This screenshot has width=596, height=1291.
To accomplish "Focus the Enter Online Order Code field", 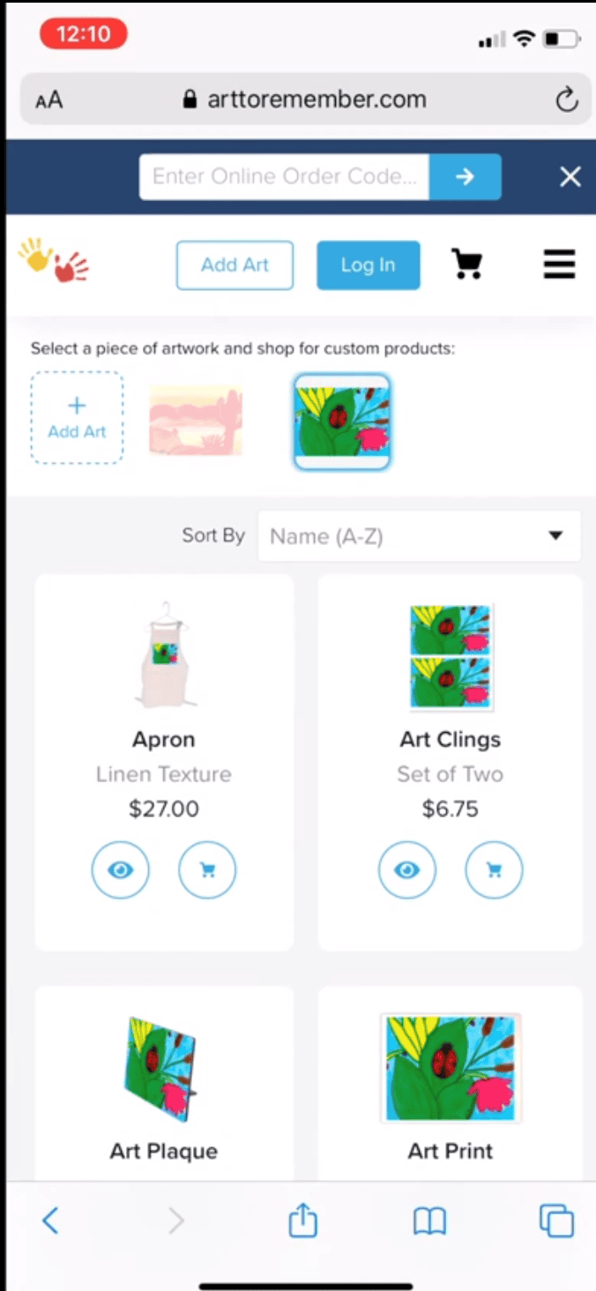I will 284,176.
